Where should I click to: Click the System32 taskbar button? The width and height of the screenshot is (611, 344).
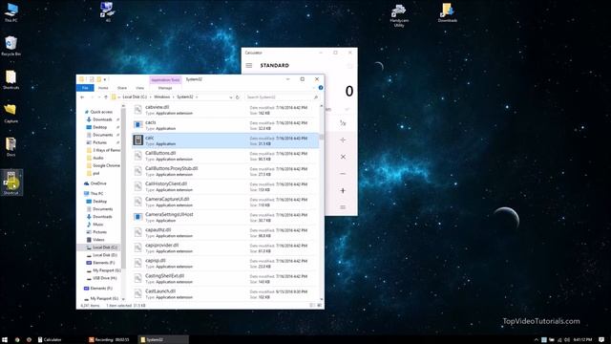point(163,340)
